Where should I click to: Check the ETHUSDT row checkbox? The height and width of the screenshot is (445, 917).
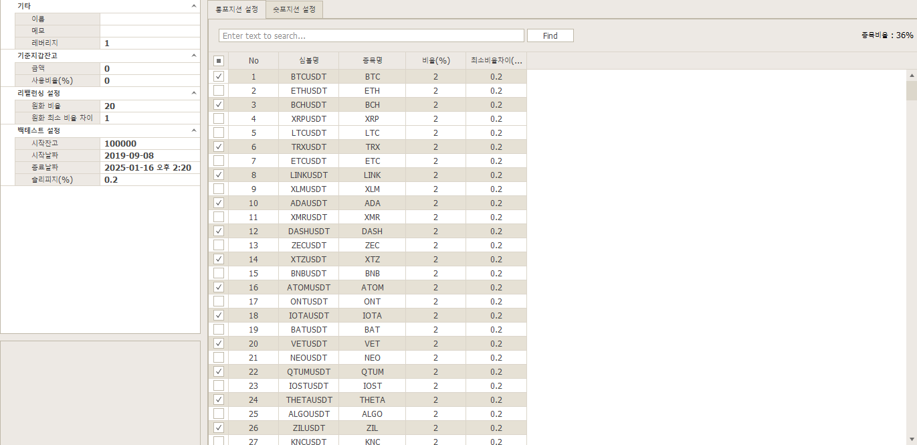point(219,90)
